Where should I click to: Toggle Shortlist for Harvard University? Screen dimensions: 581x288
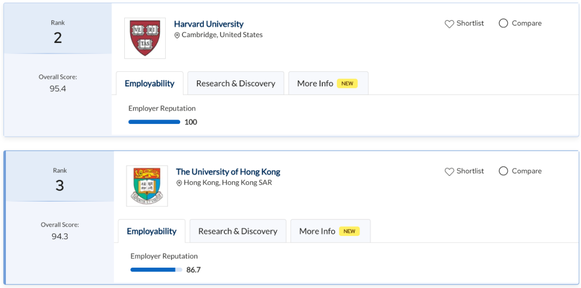[464, 23]
